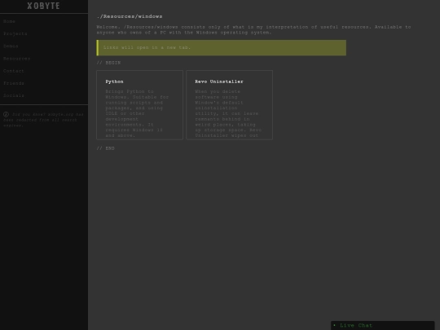Open the Live Chat widget
The image size is (440, 330).
pos(382,325)
